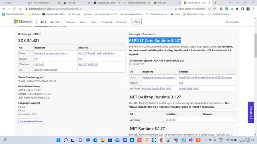Share this page via share icon
Screen dimensions: 257x144
(x=209, y=9)
